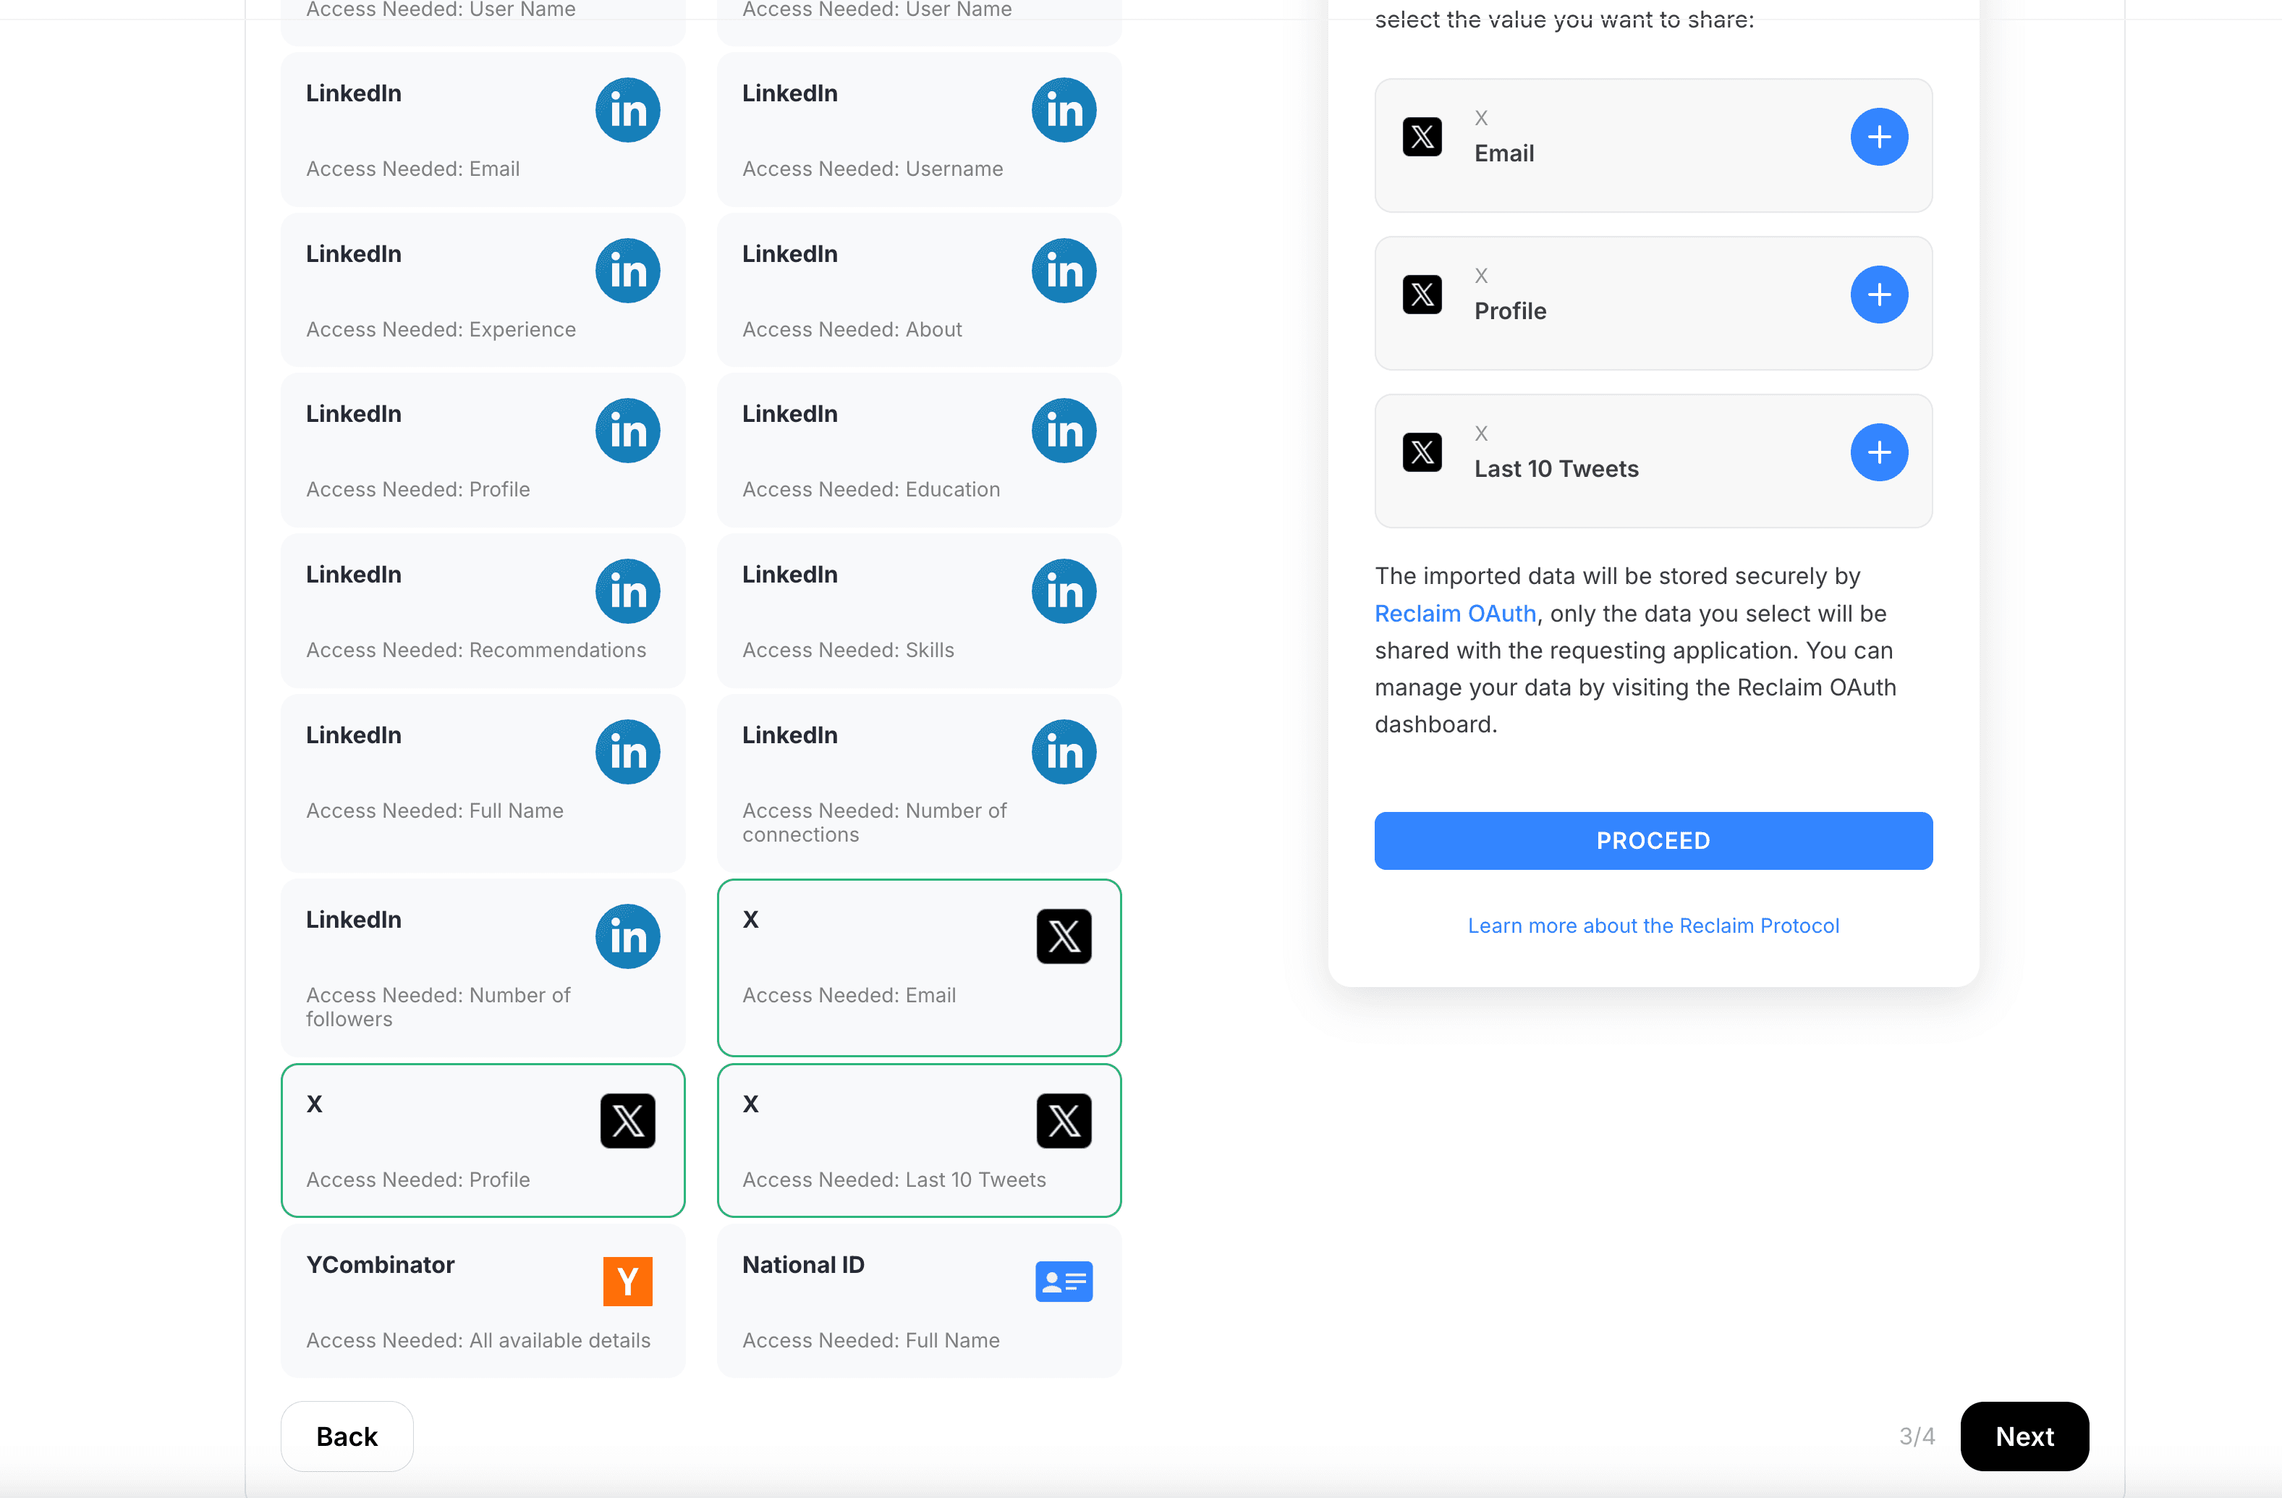Image resolution: width=2282 pixels, height=1498 pixels.
Task: Open the Reclaim OAuth link
Action: click(1454, 614)
